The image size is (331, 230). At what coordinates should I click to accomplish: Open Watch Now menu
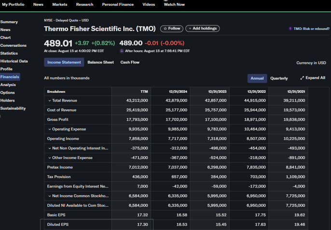[x=174, y=4]
